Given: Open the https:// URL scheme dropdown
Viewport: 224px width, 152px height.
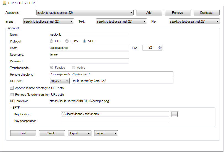Looking at the screenshot, I should click(60, 81).
